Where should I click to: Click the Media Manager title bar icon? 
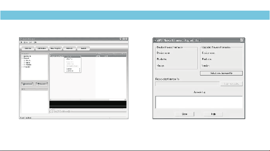[x=21, y=39]
